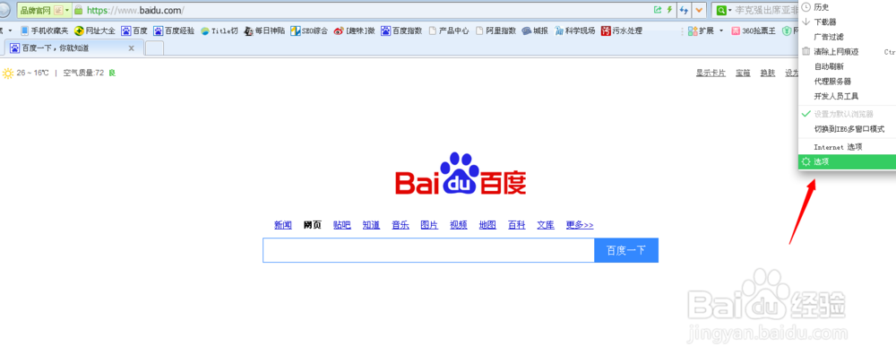Select 代理服务器 from the menu
The image size is (896, 364).
(847, 82)
